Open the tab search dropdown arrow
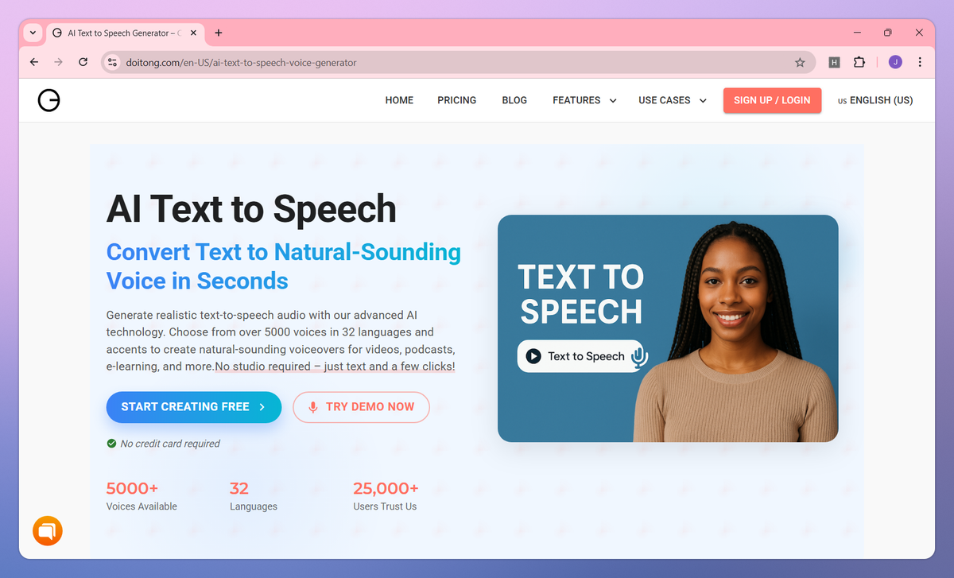 tap(33, 33)
